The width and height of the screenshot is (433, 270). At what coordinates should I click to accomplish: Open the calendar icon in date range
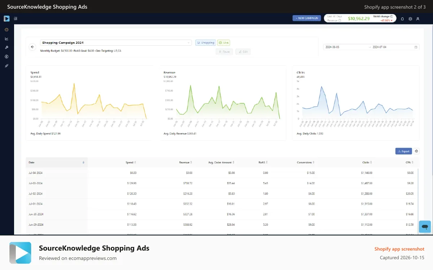416,47
